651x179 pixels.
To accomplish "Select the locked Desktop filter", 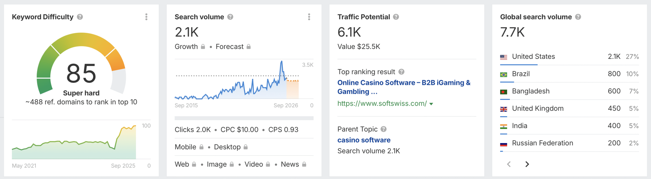I will point(230,147).
